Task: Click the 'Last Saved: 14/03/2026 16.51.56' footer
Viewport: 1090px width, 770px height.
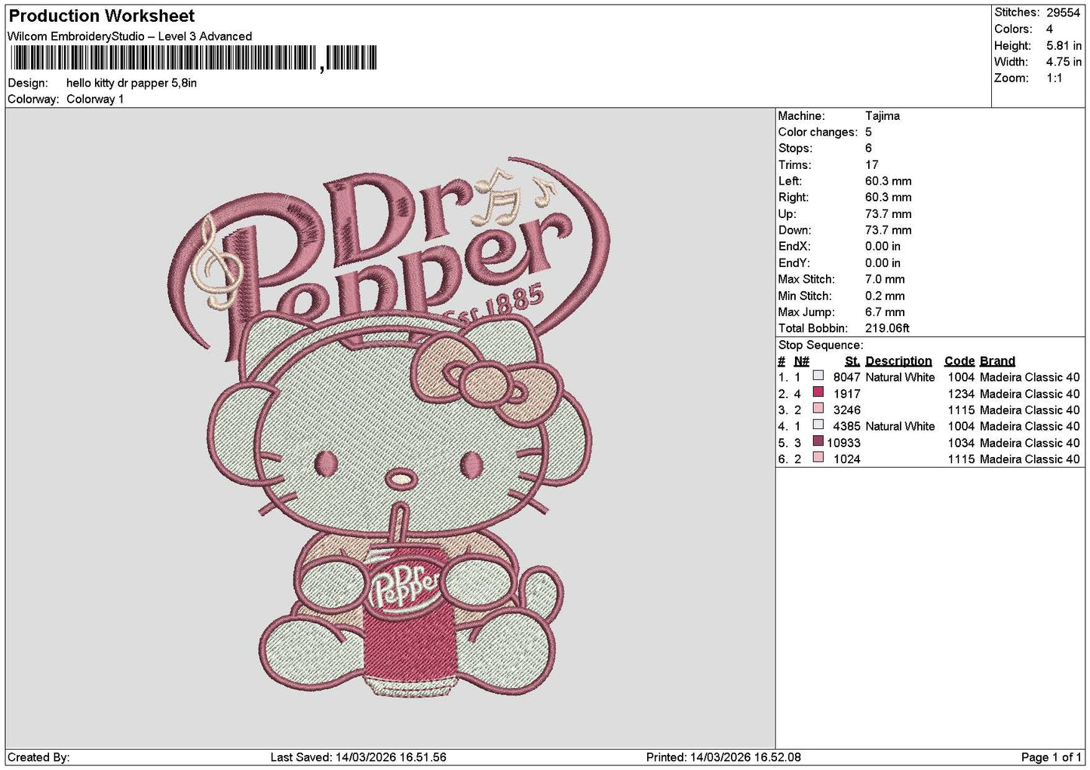Action: click(x=358, y=757)
